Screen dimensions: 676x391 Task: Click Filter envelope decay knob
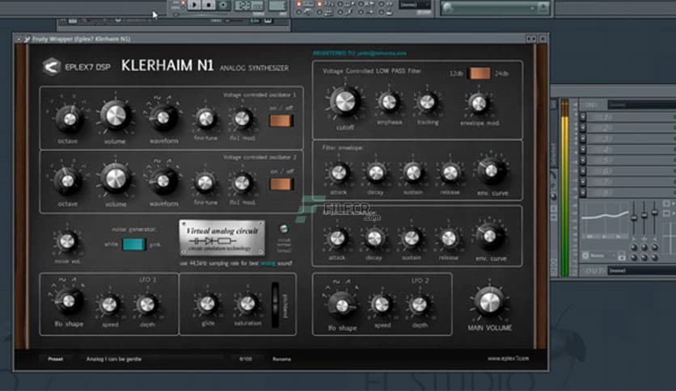pos(376,173)
